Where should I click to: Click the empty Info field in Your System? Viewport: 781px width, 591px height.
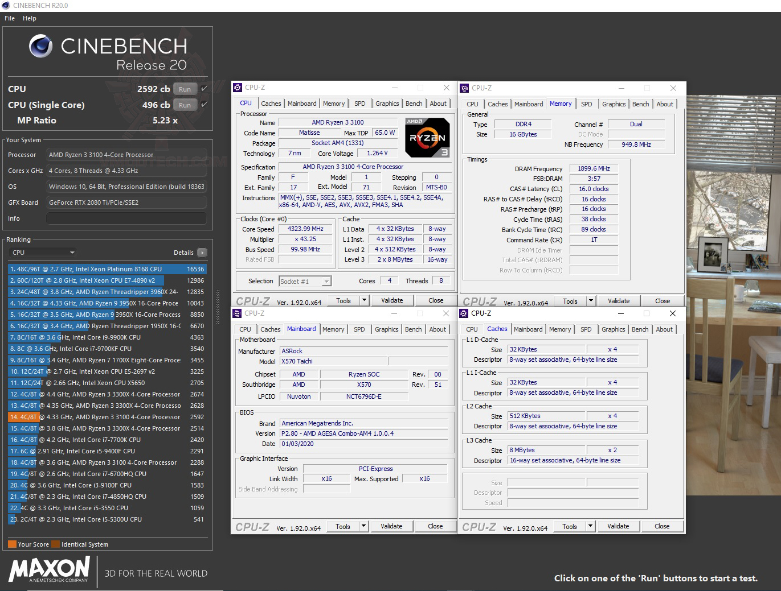126,218
